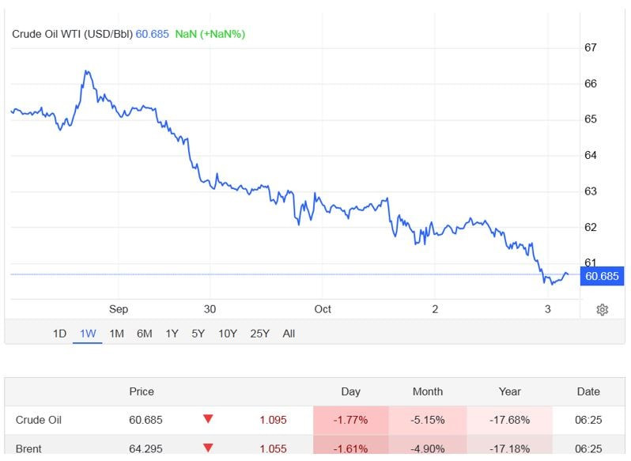The height and width of the screenshot is (461, 631).
Task: Show the 5Y chart range
Action: [x=198, y=334]
